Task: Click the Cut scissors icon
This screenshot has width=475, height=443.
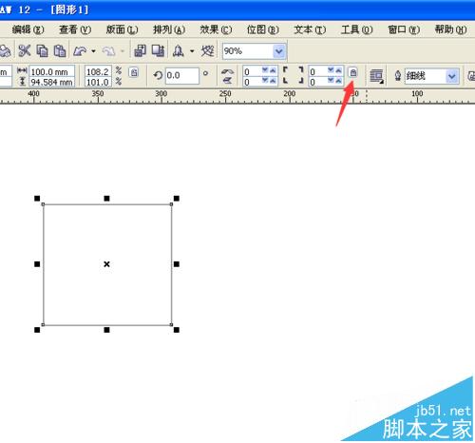Action: [25, 50]
